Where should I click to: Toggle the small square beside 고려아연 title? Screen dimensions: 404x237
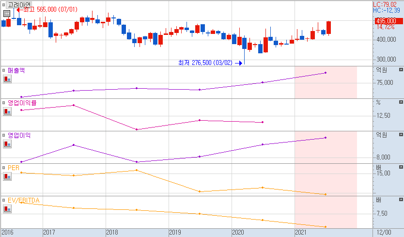pyautogui.click(x=3, y=5)
